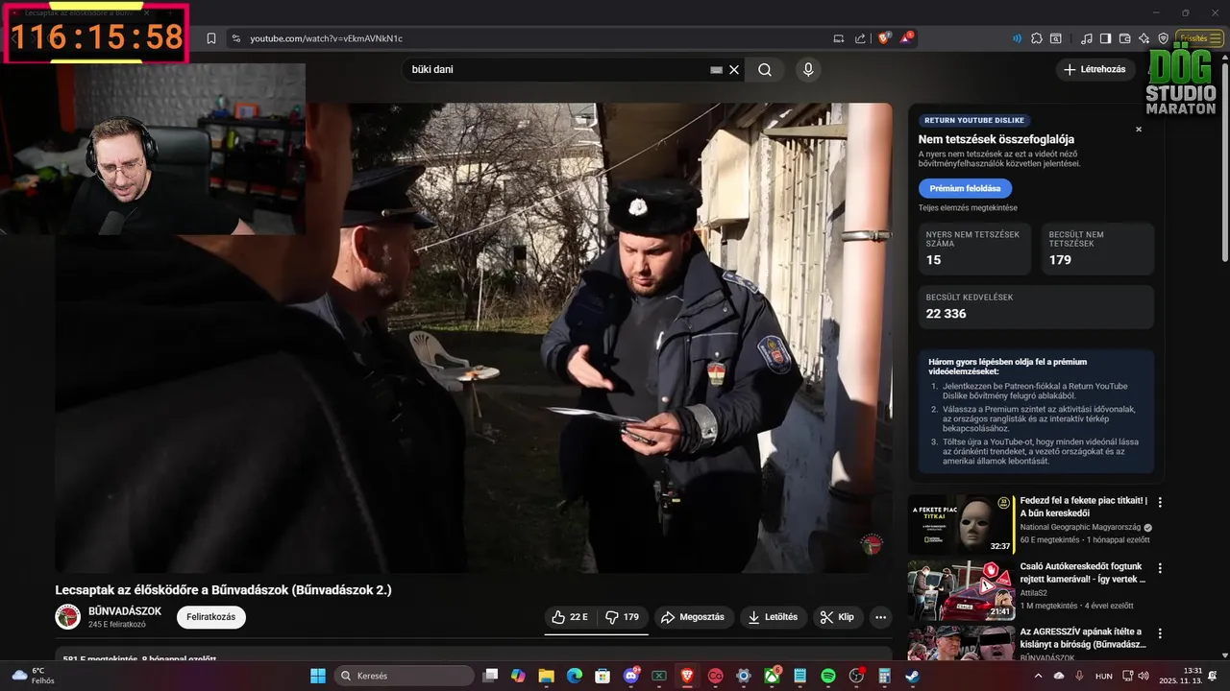Open the Megosztás share dialog

(692, 617)
